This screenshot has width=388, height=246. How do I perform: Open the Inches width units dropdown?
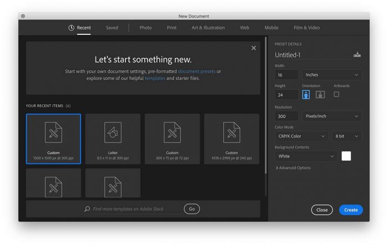[331, 75]
